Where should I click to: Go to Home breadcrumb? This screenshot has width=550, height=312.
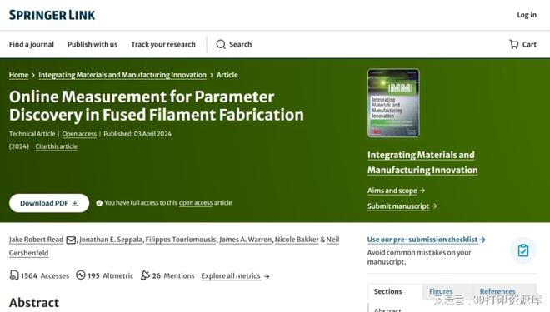pos(18,75)
